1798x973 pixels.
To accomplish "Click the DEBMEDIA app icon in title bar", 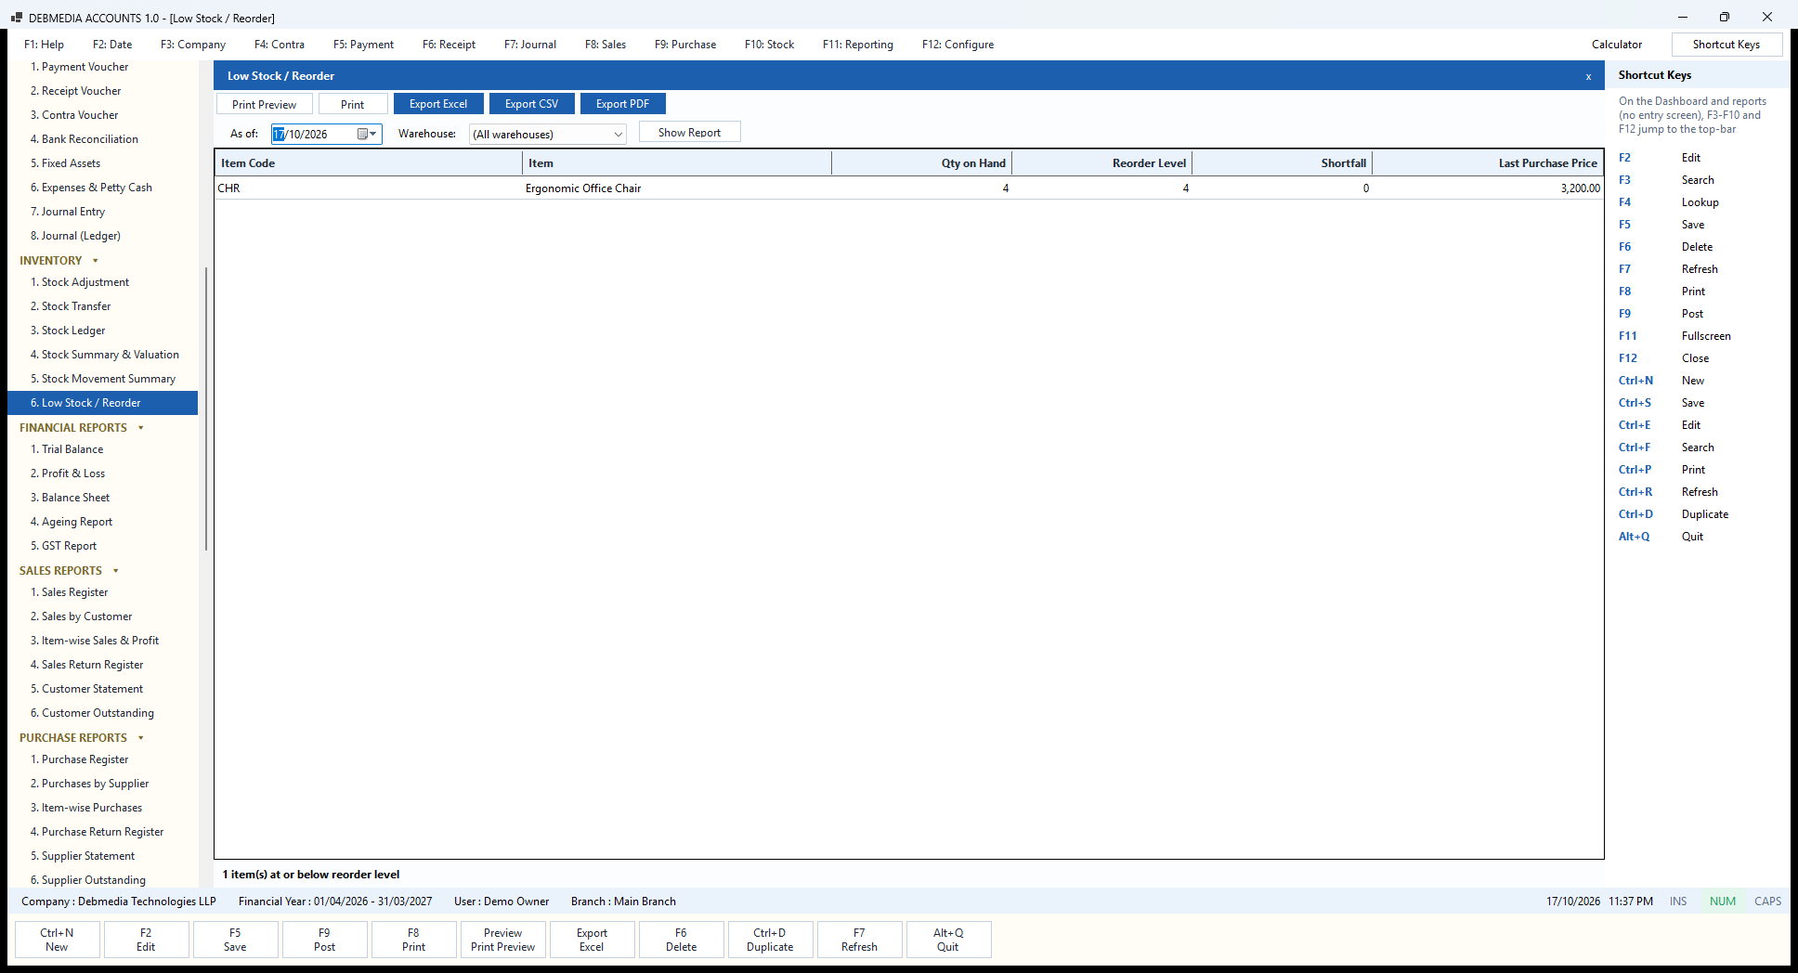I will click(x=16, y=18).
